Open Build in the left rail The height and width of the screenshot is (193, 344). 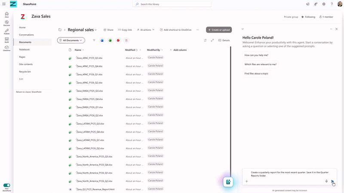(x=6, y=40)
